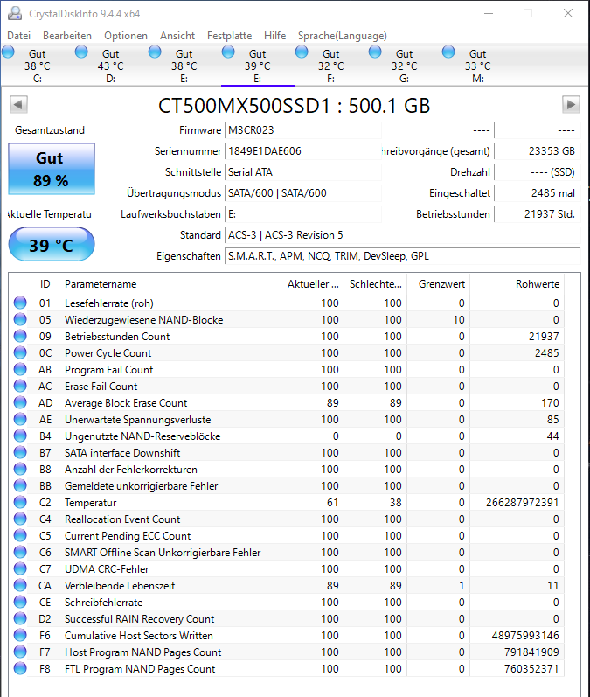Click the CrystalDiskInfo title bar app icon
Viewport: 590px width, 697px height.
pyautogui.click(x=15, y=13)
